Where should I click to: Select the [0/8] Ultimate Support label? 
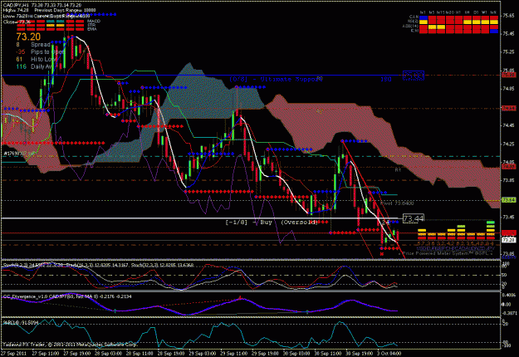click(275, 79)
